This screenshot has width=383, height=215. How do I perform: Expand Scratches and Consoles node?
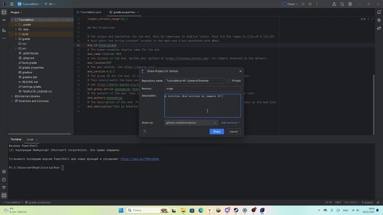click(12, 101)
